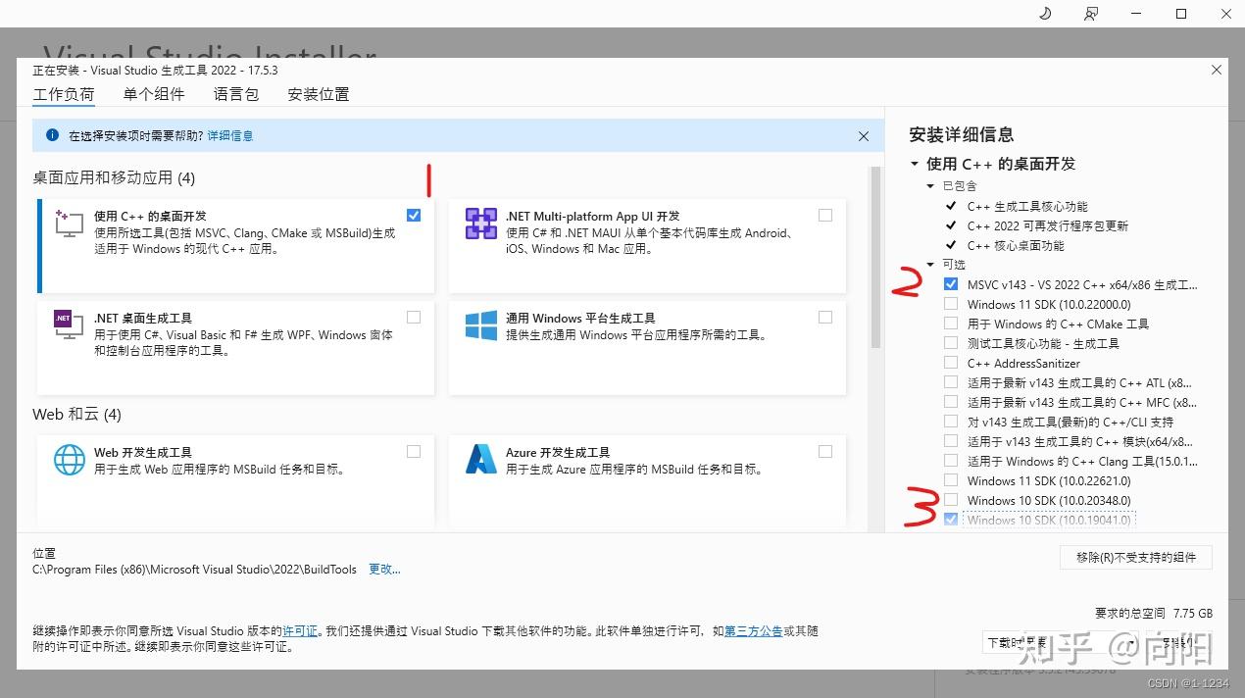Click the dark theme moon icon in title bar
Screen dimensions: 1245x698
click(1043, 13)
